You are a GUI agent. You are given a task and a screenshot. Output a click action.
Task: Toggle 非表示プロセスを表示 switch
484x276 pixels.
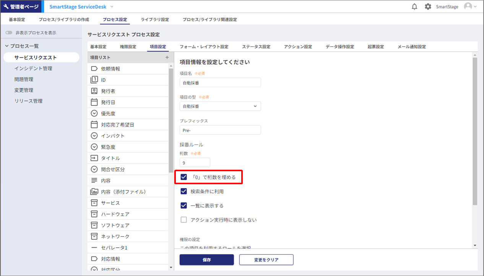point(9,33)
